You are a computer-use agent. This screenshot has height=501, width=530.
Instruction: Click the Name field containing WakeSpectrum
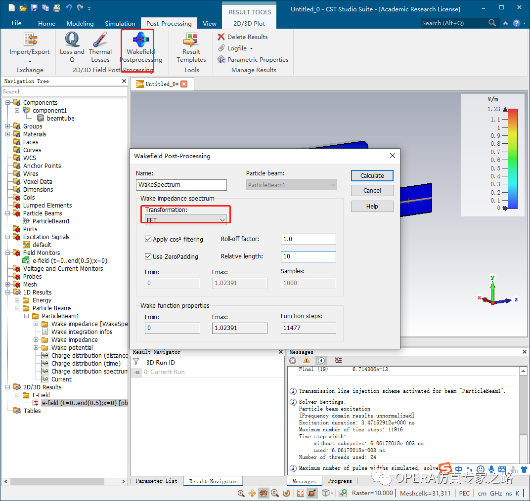pyautogui.click(x=181, y=185)
